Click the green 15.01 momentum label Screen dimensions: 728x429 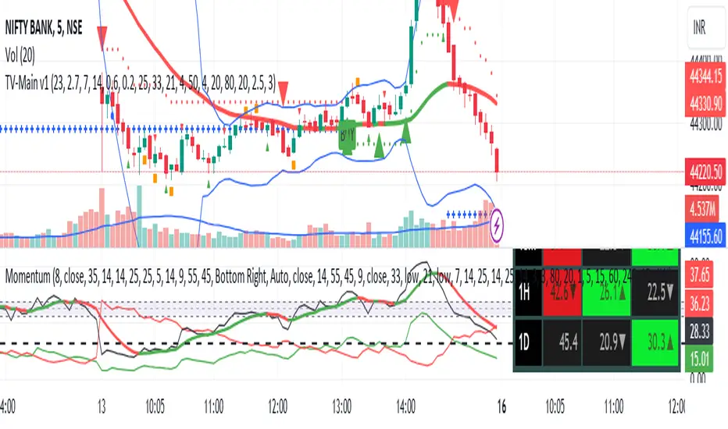pyautogui.click(x=699, y=359)
